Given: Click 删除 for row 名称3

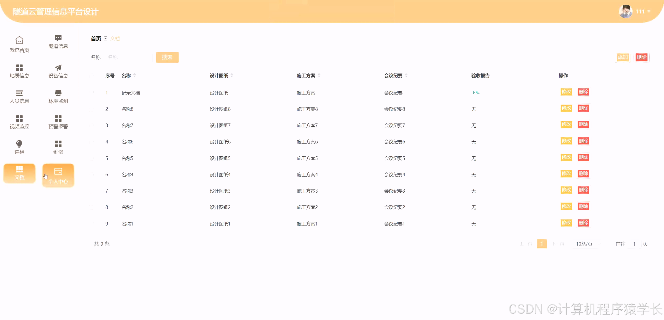Looking at the screenshot, I should [x=584, y=190].
